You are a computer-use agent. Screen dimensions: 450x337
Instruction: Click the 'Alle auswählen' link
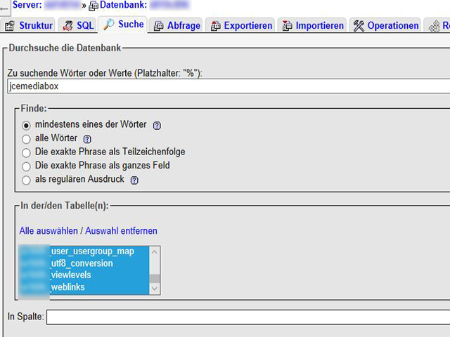(x=49, y=231)
